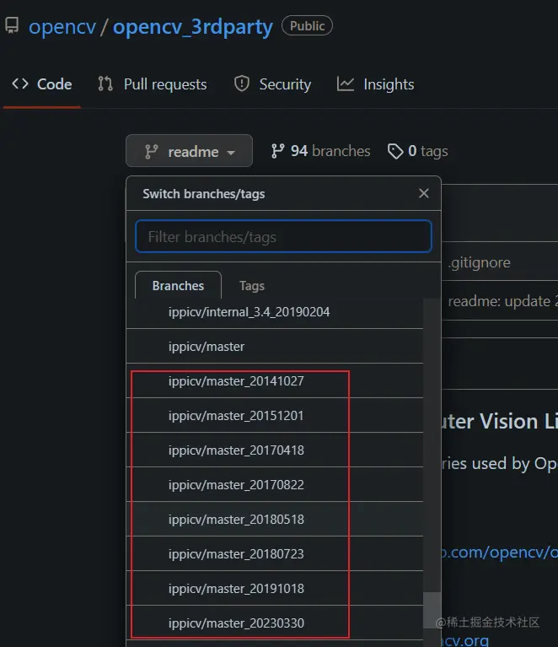Open the opencv_3rdparty repository link
The image size is (558, 647).
(x=192, y=27)
